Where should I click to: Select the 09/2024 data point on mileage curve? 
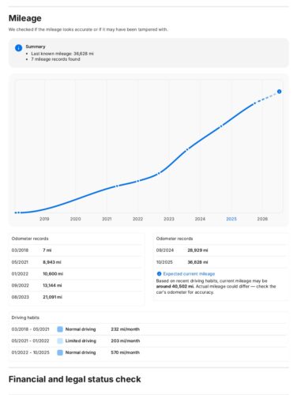[221, 126]
